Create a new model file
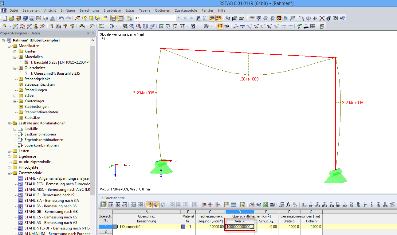Screen dimensions: 397x235 (x=5, y=18)
